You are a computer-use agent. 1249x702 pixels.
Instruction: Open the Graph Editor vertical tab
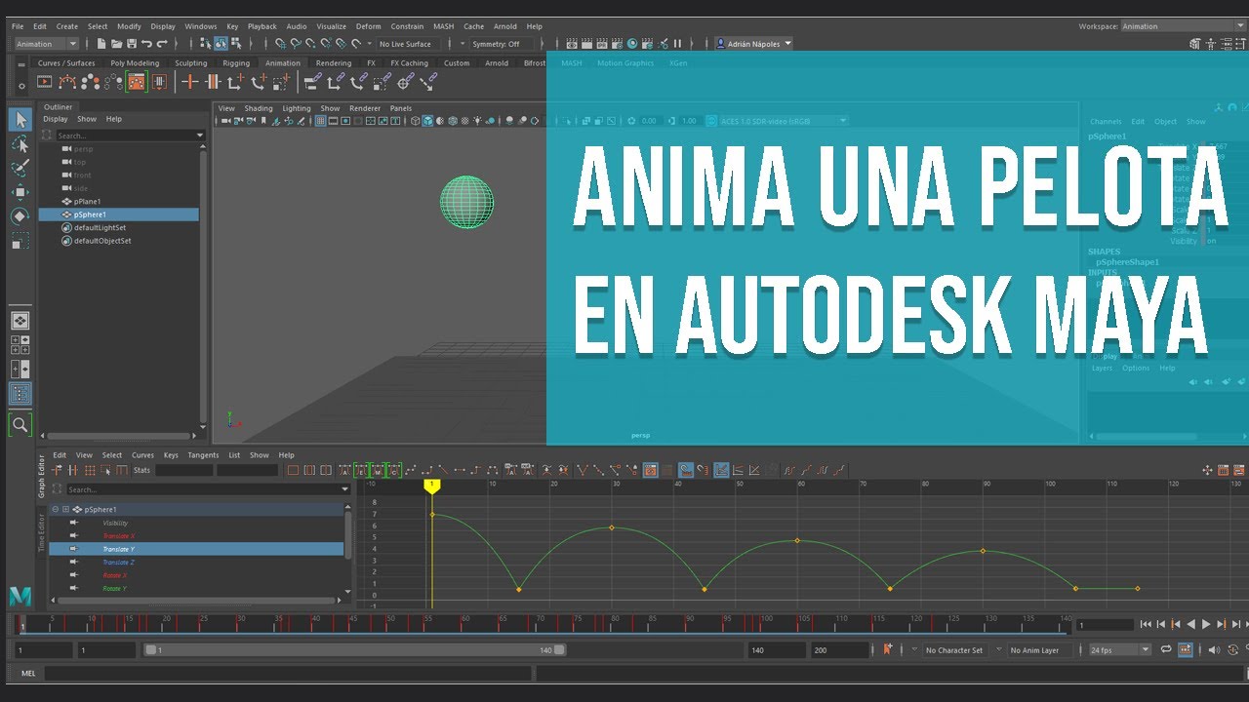[x=41, y=475]
